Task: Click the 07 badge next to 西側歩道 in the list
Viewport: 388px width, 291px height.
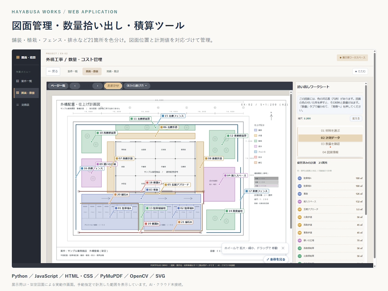Action: coord(300,225)
